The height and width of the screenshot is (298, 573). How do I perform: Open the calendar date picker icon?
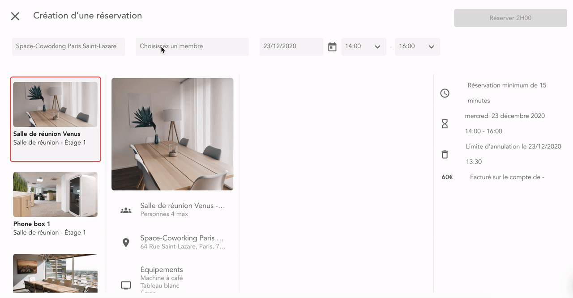pos(332,47)
